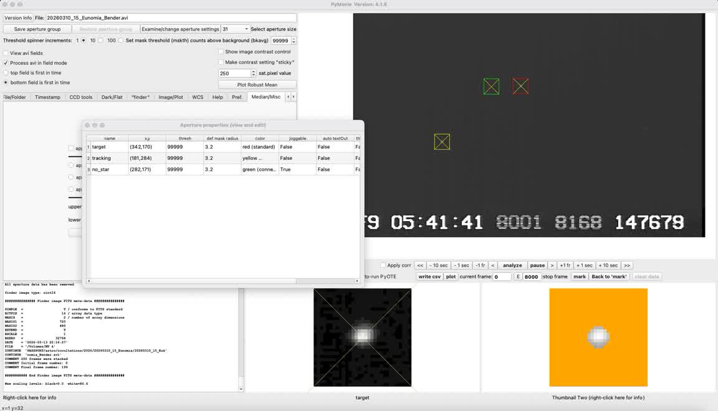Switch to the Timestamp tab
718x411 pixels.
click(x=47, y=97)
